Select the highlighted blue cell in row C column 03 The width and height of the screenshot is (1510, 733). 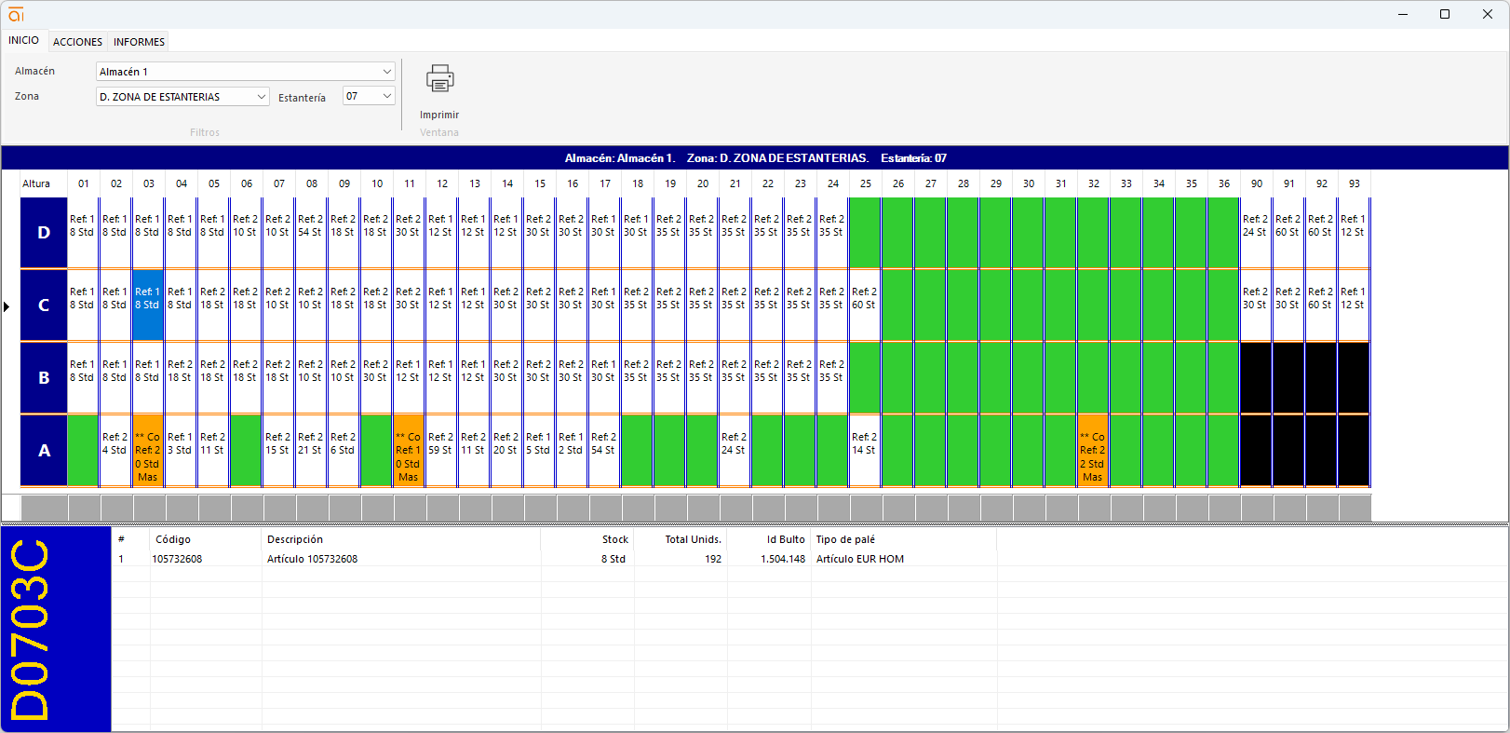pos(148,305)
